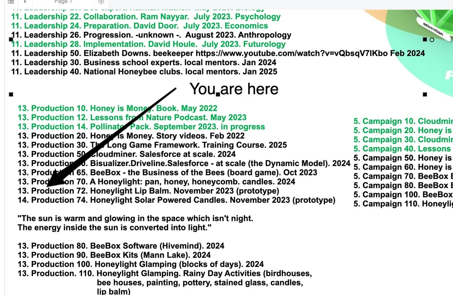Select 'Production 12. Lessons from Nature Podcast'
Screen dimensions: 453x295
click(132, 118)
